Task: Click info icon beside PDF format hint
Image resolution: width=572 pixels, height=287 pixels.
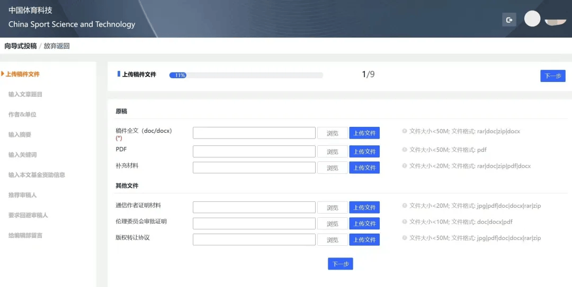Action: click(x=404, y=150)
